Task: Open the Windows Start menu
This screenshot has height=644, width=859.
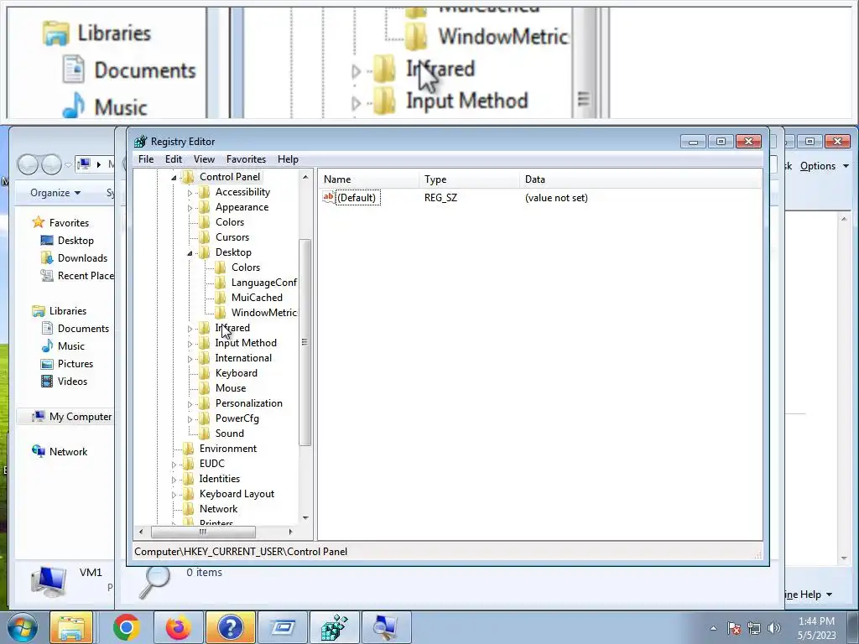Action: (x=22, y=627)
